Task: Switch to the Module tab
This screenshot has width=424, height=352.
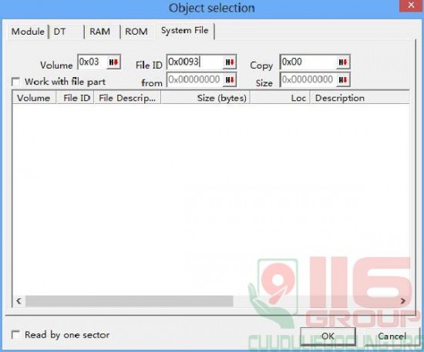Action: [28, 32]
